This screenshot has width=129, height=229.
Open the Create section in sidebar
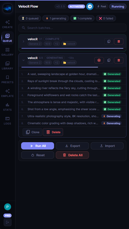click(x=8, y=24)
